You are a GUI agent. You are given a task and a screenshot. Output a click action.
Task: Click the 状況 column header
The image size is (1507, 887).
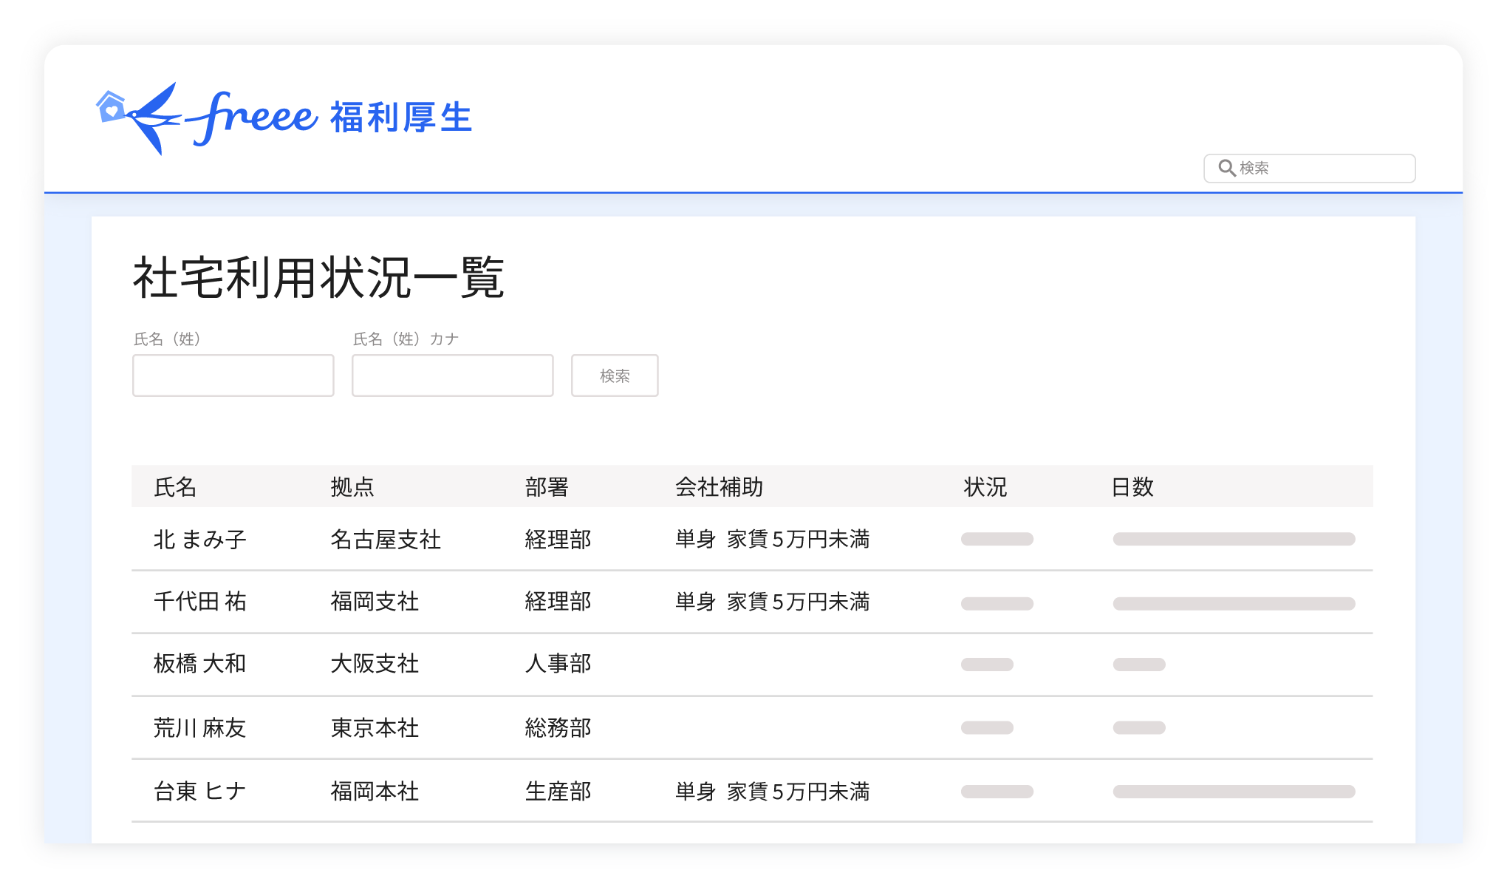pos(985,487)
